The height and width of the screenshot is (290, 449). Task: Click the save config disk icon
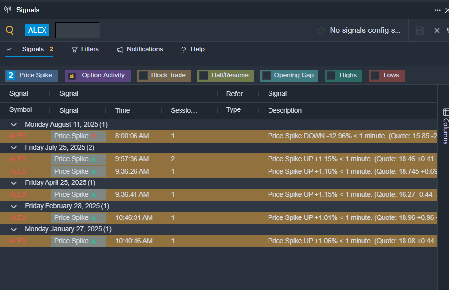(x=420, y=31)
